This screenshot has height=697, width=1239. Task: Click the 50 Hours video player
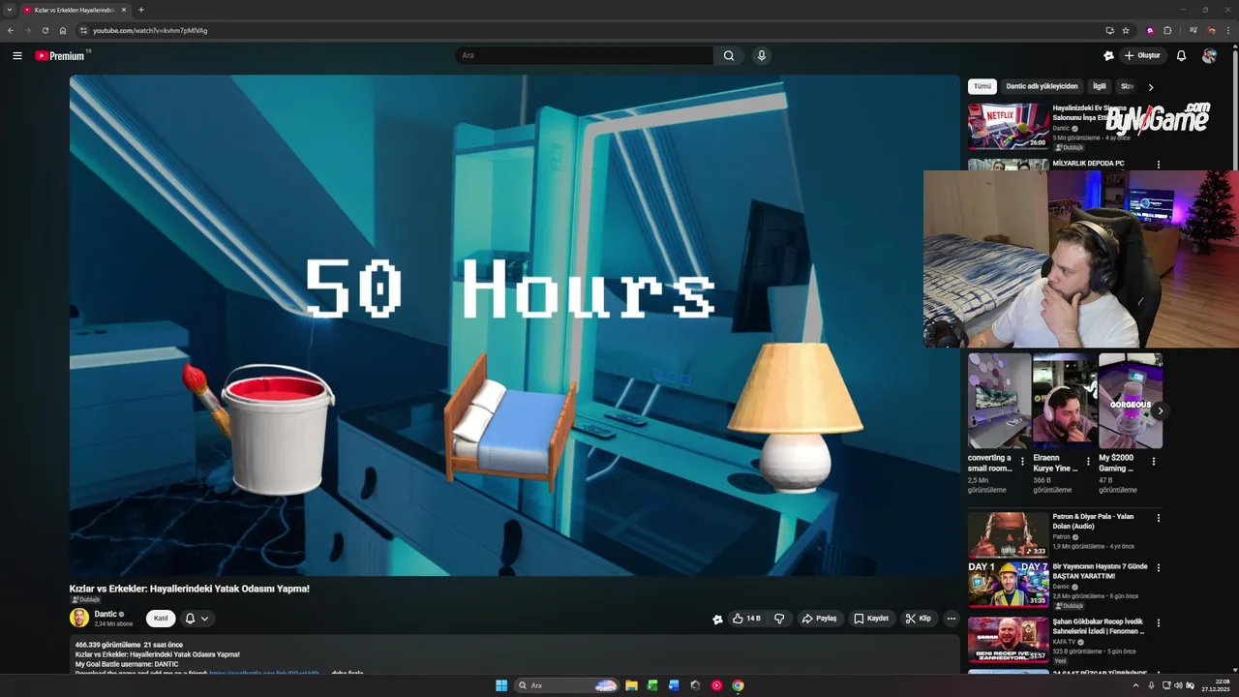coord(514,325)
